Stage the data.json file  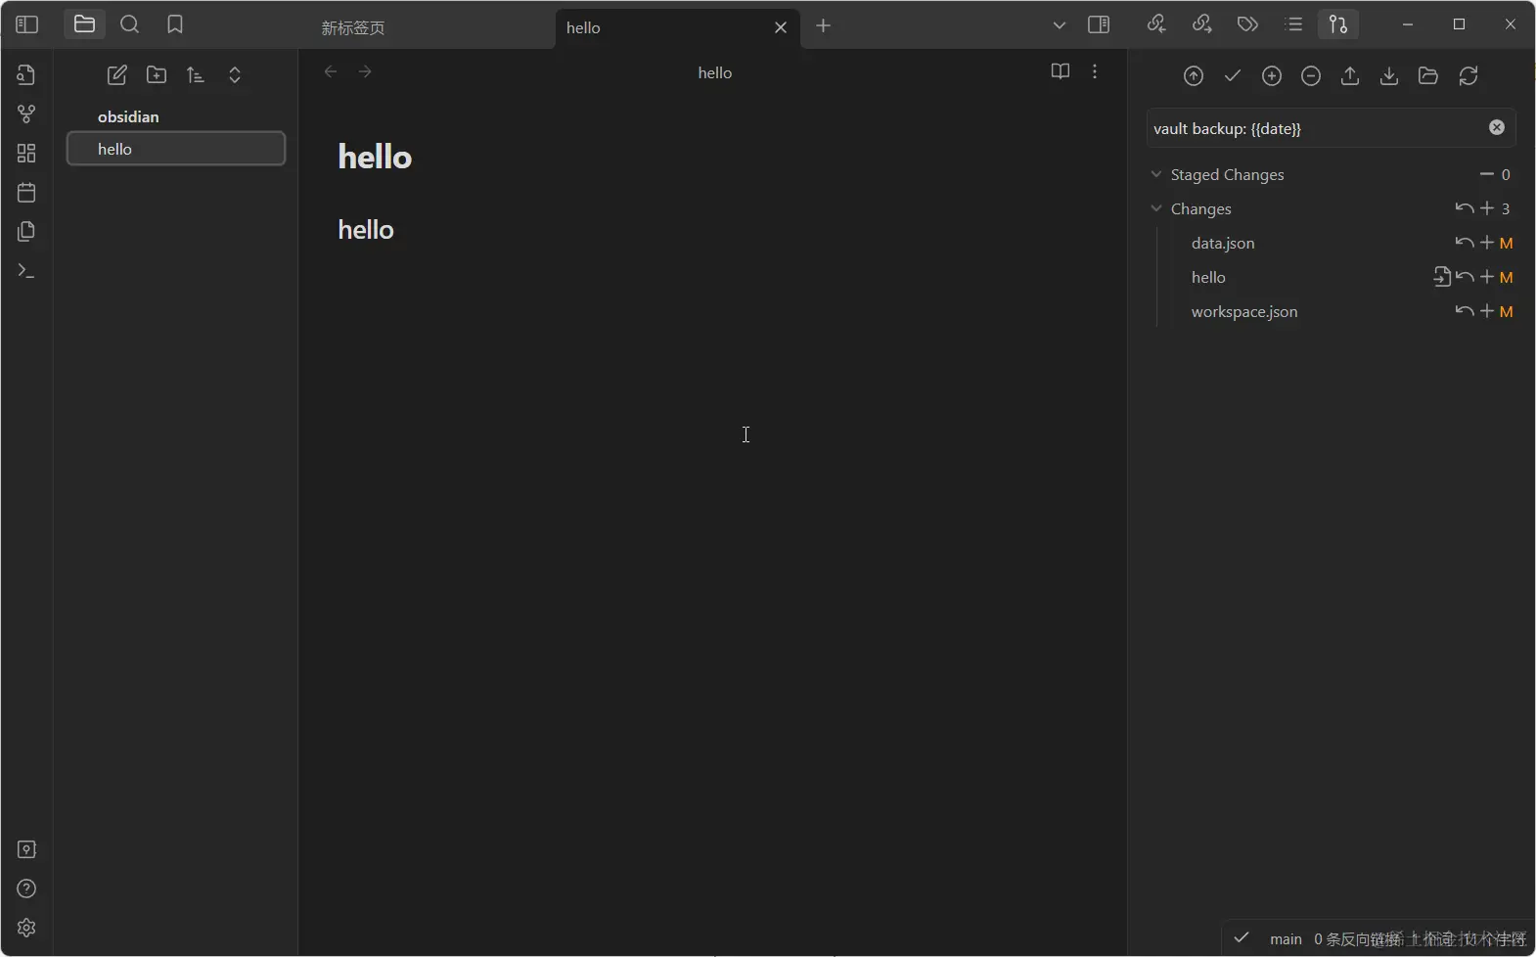pyautogui.click(x=1487, y=243)
